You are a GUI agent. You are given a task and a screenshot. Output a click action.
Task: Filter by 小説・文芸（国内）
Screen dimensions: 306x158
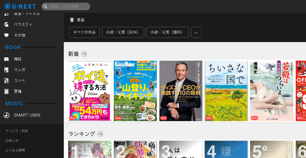coord(123,32)
